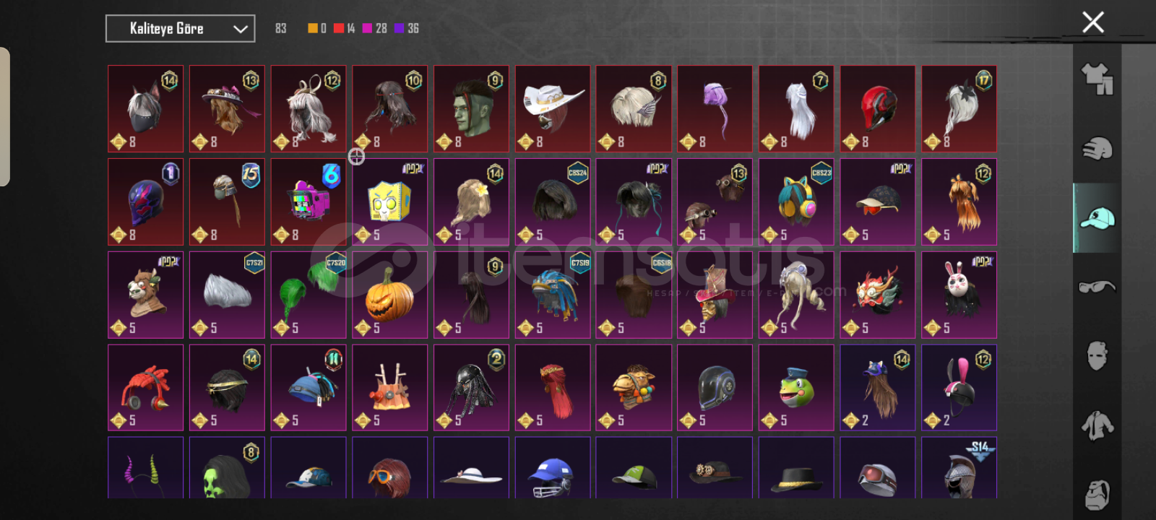Select the face mask category icon
This screenshot has height=520, width=1156.
coord(1097,355)
